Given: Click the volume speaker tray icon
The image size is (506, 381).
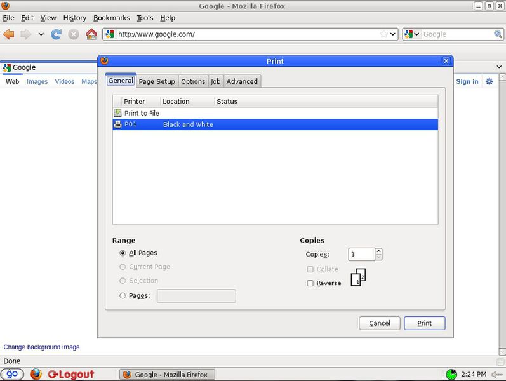Looking at the screenshot, I should point(497,375).
